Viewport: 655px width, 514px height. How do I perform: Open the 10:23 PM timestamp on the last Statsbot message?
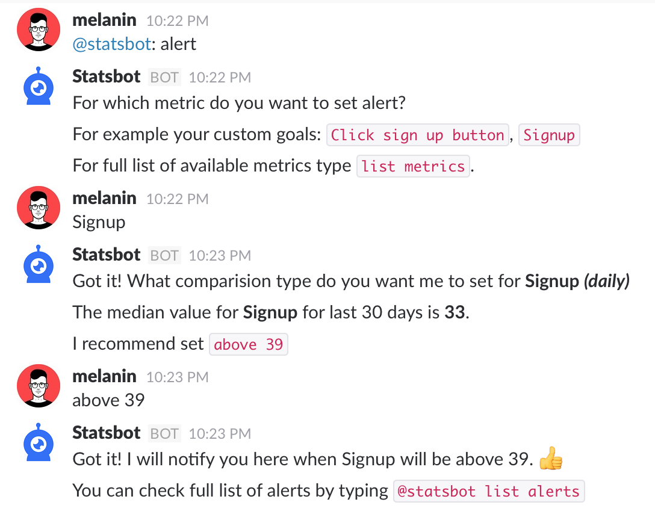click(x=220, y=434)
